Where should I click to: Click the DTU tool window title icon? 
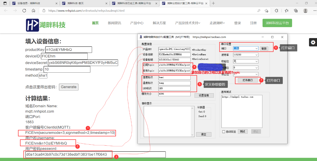(x=141, y=37)
